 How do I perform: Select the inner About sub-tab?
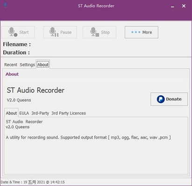click(11, 113)
